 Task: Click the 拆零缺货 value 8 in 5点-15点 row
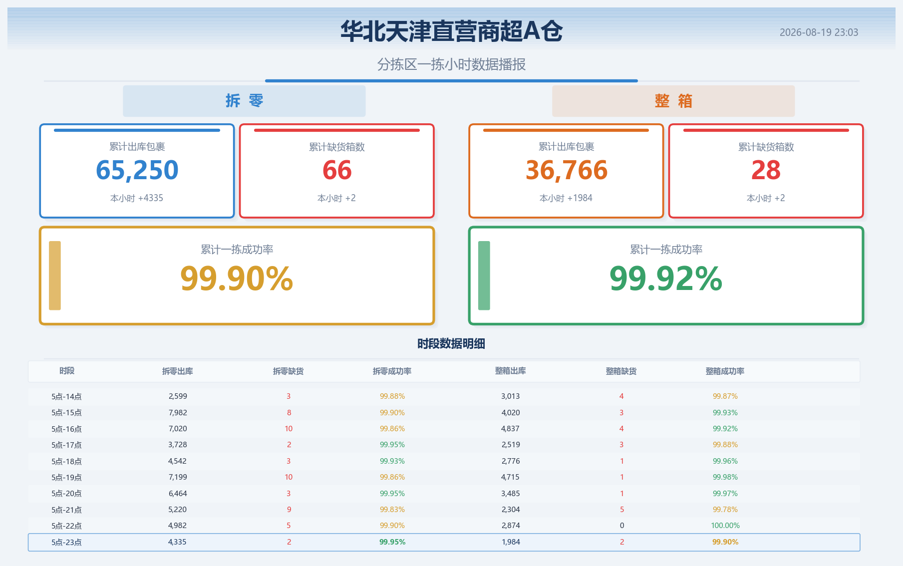coord(289,413)
